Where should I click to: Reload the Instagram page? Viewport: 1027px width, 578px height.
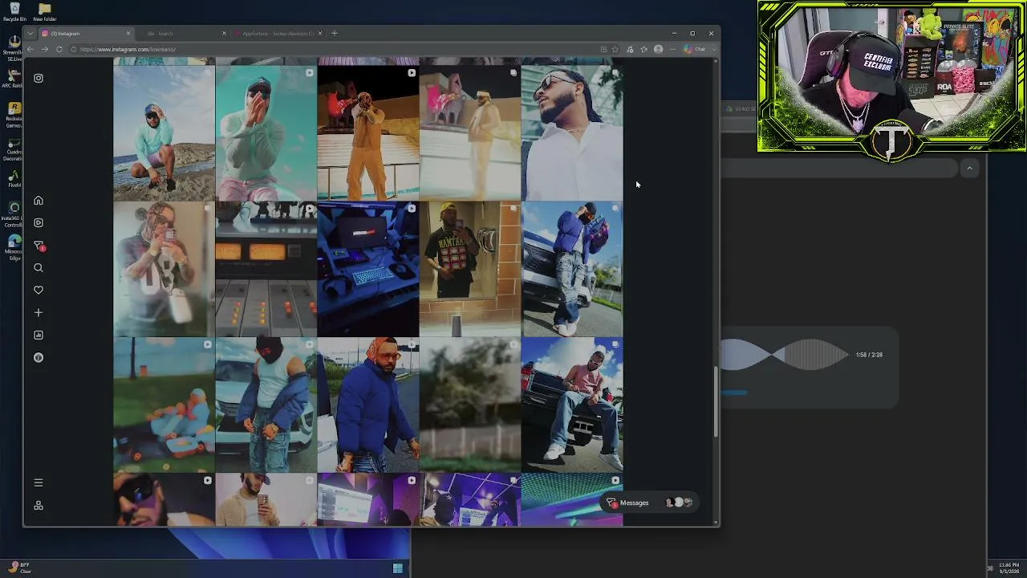click(x=59, y=49)
